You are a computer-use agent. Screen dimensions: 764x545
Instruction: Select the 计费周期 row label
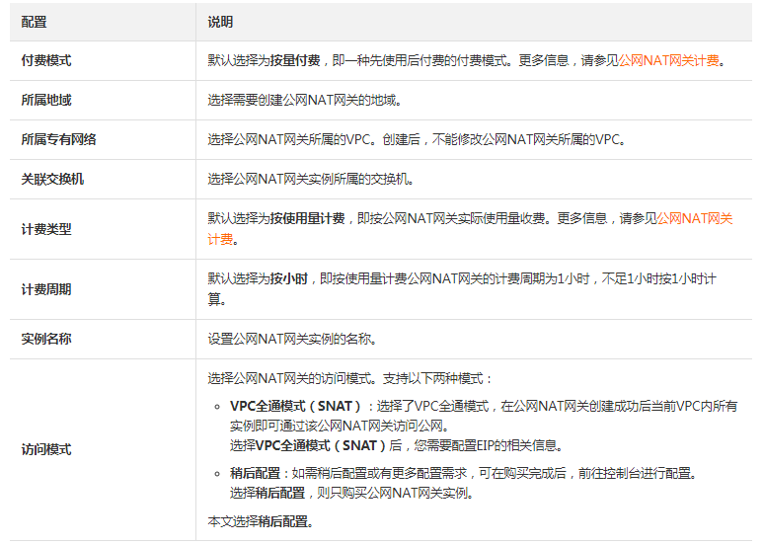point(46,289)
